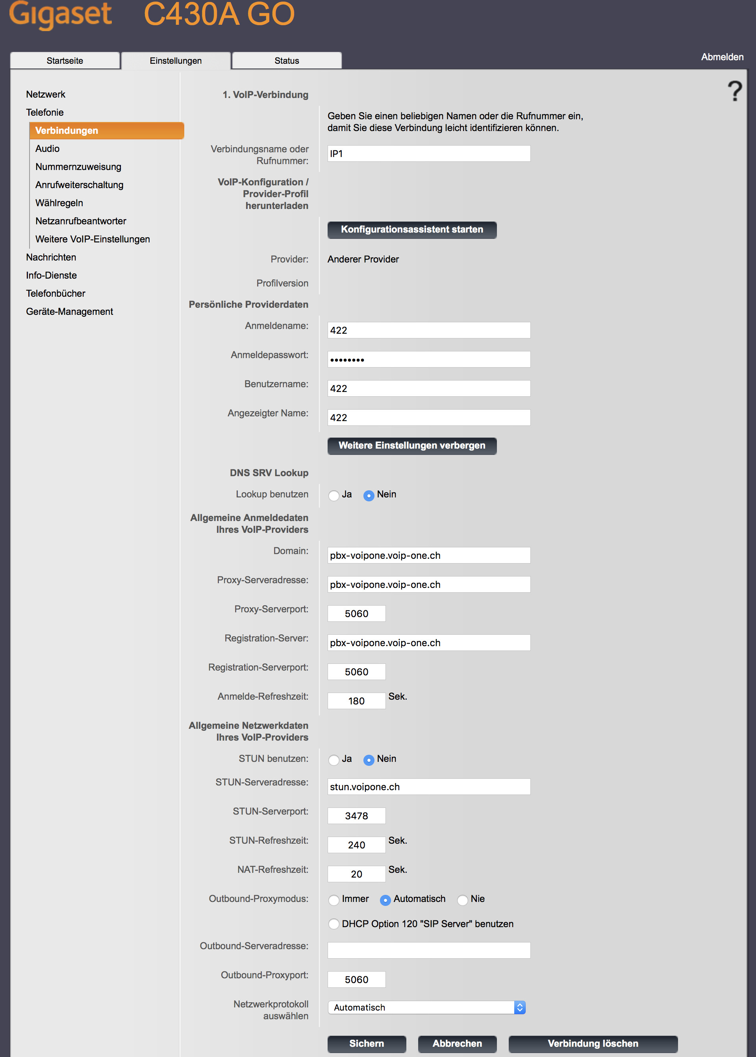
Task: Open Weitere VoIP-Einstellungen in sidebar
Action: 93,240
